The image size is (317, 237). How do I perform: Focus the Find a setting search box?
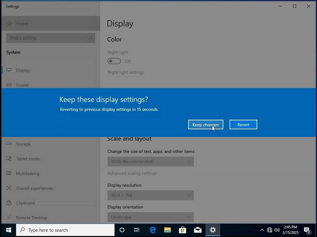[x=51, y=38]
